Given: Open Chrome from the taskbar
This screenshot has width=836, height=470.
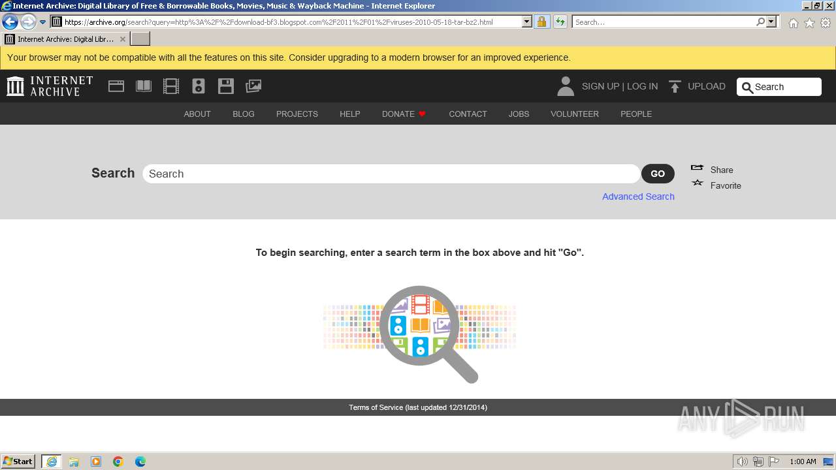Looking at the screenshot, I should (x=118, y=462).
